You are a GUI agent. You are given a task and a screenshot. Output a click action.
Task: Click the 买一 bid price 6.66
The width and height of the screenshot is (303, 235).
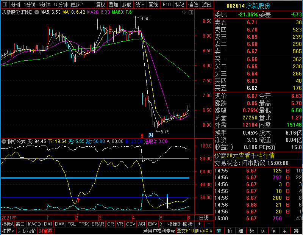(x=252, y=59)
